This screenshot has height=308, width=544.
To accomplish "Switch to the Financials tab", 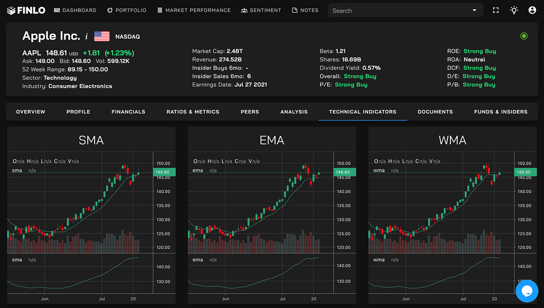I will click(x=129, y=111).
